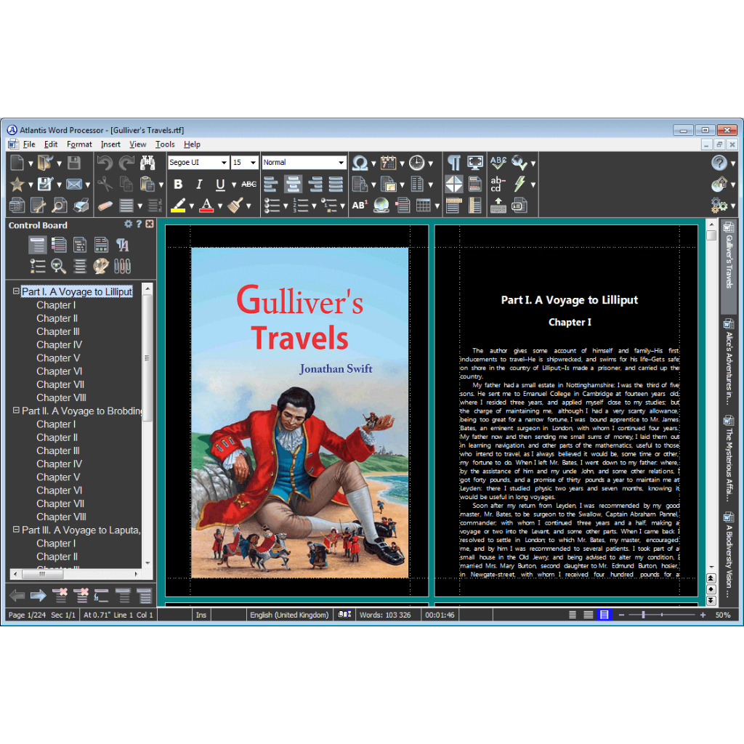The image size is (744, 744).
Task: Toggle Bold formatting
Action: (x=179, y=184)
